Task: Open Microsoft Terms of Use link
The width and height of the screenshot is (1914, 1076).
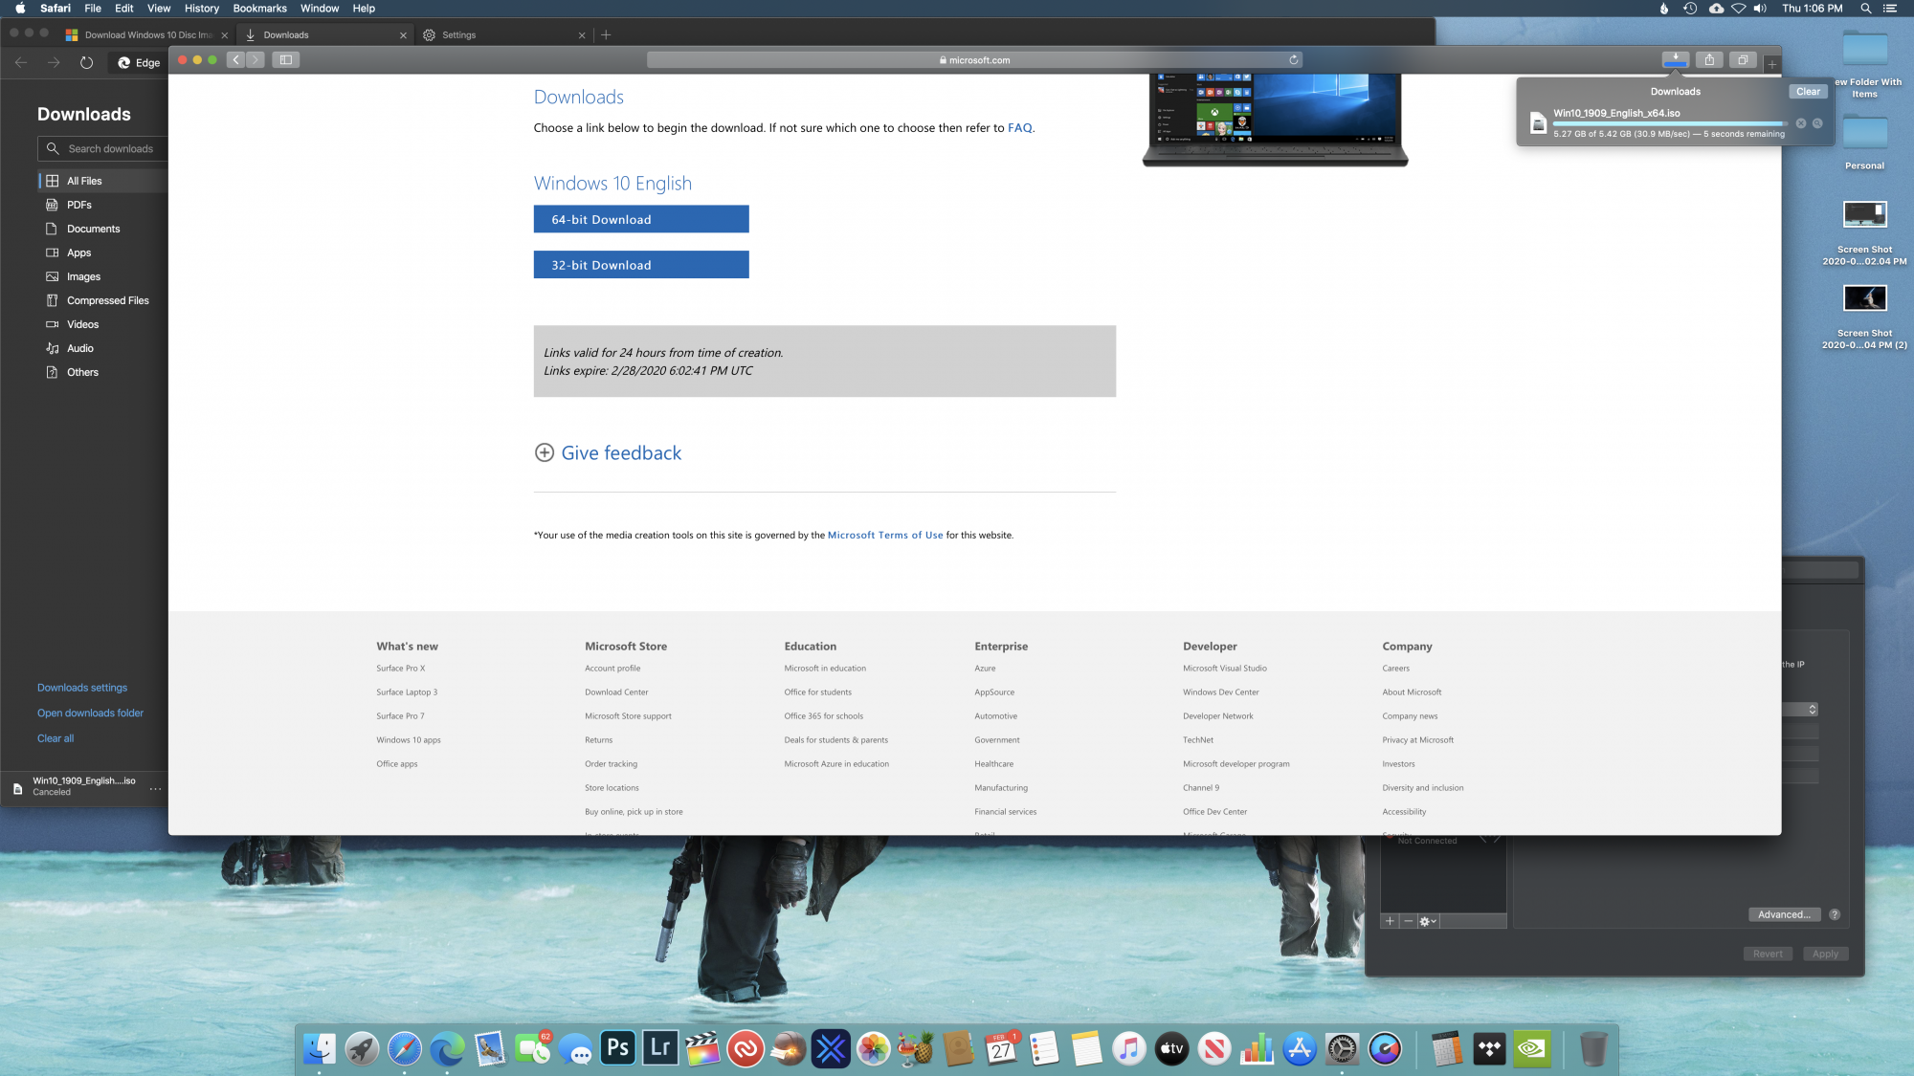Action: [x=885, y=536]
